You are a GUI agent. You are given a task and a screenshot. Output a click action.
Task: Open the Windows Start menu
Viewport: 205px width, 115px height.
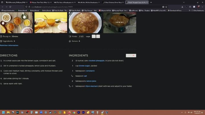[3, 112]
